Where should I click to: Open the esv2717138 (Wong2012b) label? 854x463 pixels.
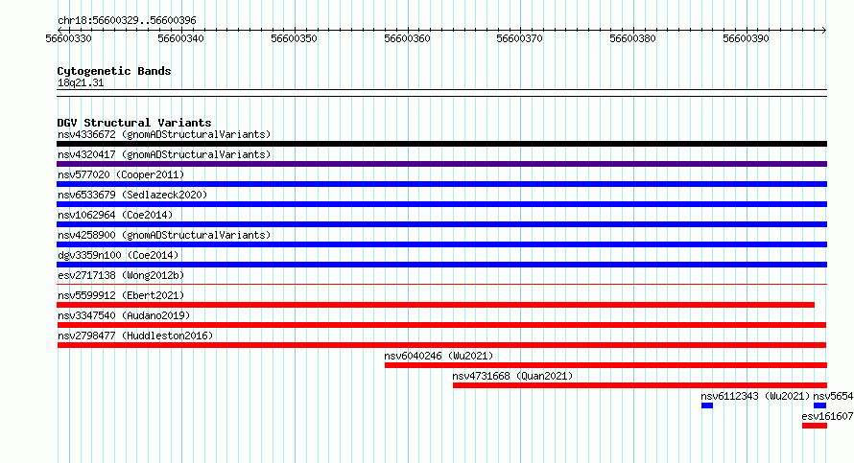click(x=121, y=275)
